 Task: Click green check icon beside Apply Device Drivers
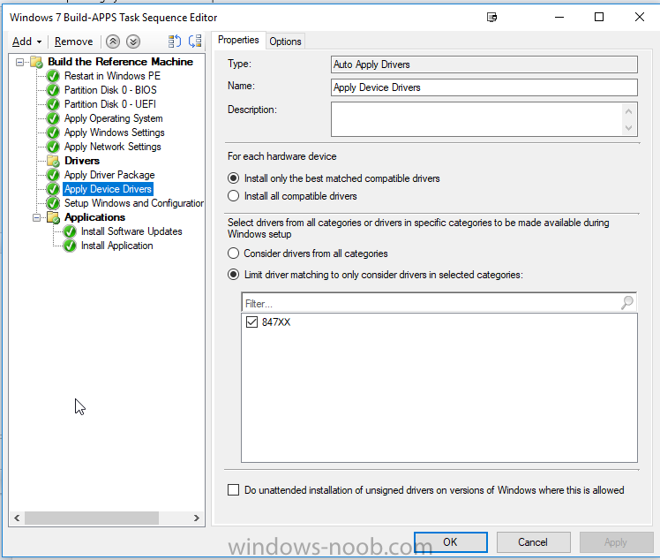pyautogui.click(x=53, y=189)
